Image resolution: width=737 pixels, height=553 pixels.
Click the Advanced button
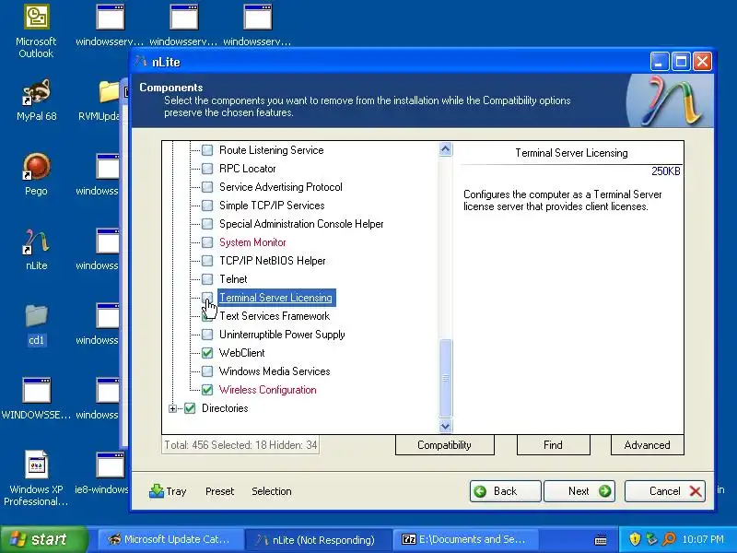[x=648, y=445]
